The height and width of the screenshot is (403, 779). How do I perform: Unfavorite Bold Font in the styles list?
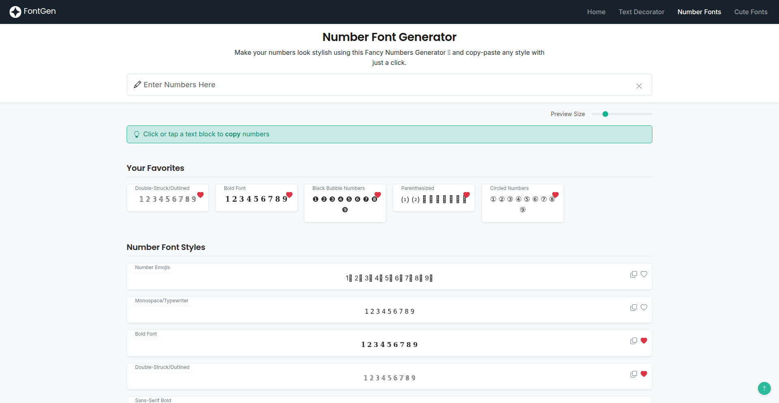[644, 341]
